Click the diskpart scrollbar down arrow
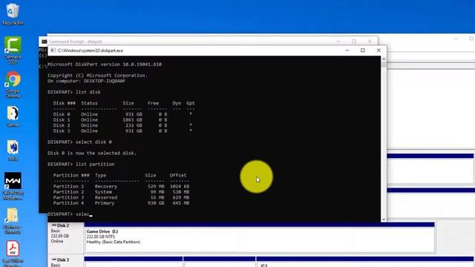The height and width of the screenshot is (267, 475). point(384,220)
